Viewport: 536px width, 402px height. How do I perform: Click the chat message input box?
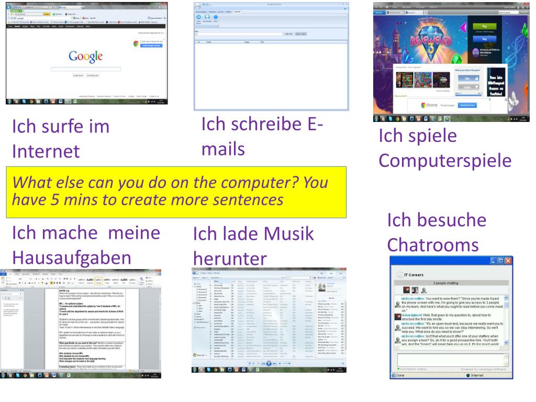(x=453, y=360)
